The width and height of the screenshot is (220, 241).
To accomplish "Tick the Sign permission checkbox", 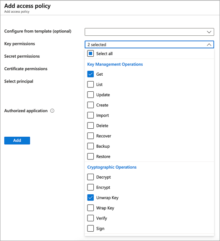I will 90,228.
